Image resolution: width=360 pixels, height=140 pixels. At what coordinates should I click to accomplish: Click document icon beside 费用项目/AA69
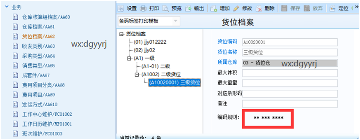coord(15,95)
